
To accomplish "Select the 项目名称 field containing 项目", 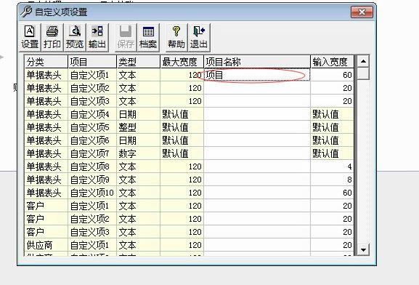I will click(257, 75).
